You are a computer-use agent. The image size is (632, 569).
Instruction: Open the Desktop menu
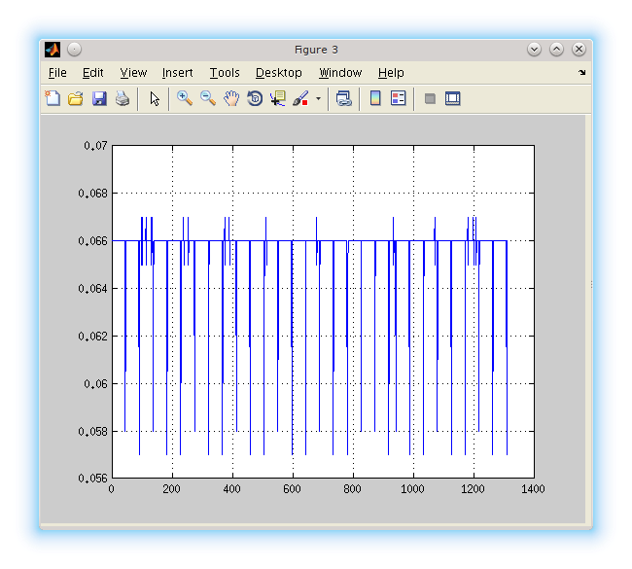279,73
